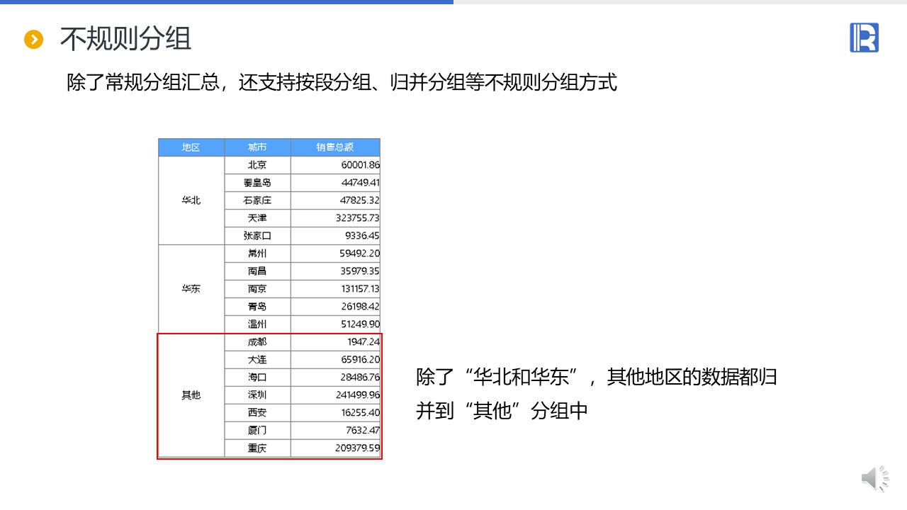Select the 其他 region cell

[x=191, y=395]
